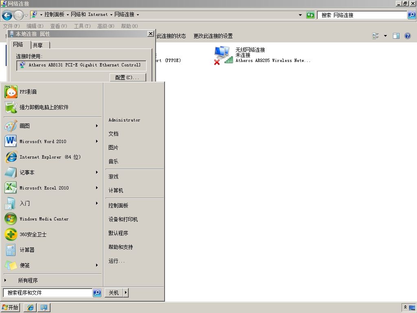Image resolution: width=417 pixels, height=313 pixels.
Task: Expand the Microsoft Word 2010 jump list arrow
Action: 97,141
